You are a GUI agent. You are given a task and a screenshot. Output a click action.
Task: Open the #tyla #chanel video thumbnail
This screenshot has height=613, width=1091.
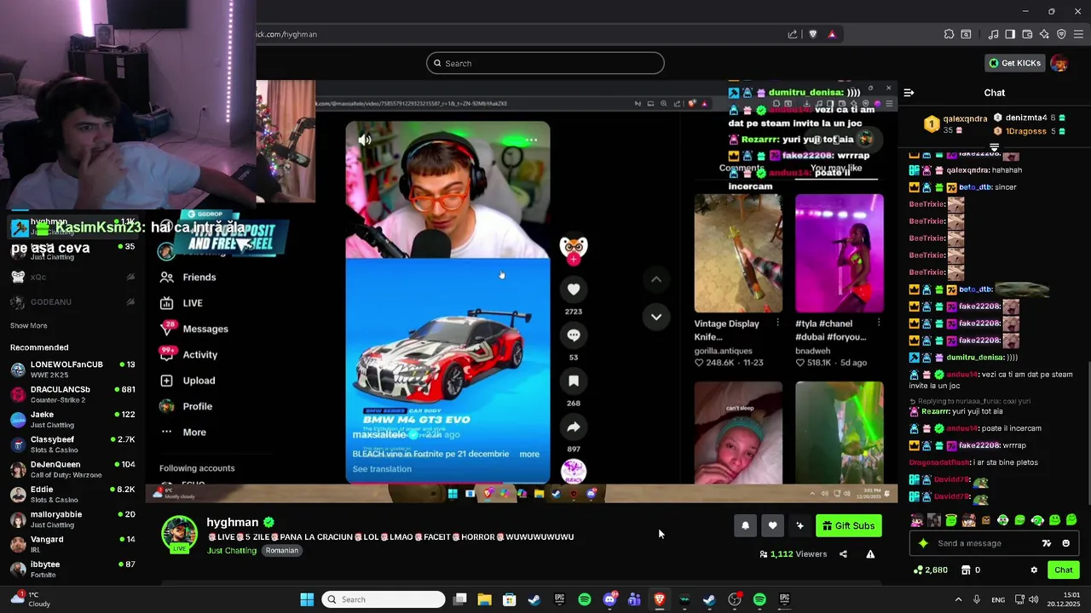(x=840, y=254)
